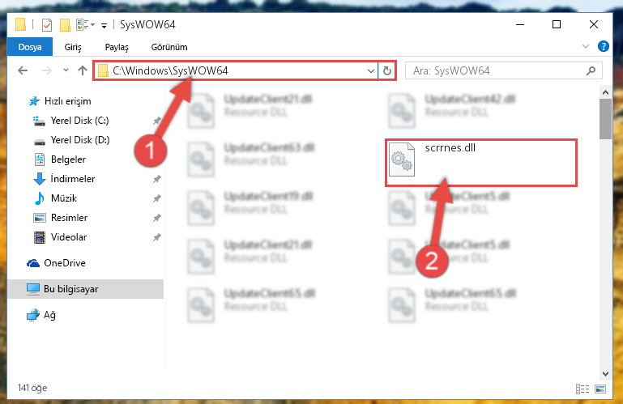Open the help question mark icon
The image size is (623, 404).
point(603,46)
